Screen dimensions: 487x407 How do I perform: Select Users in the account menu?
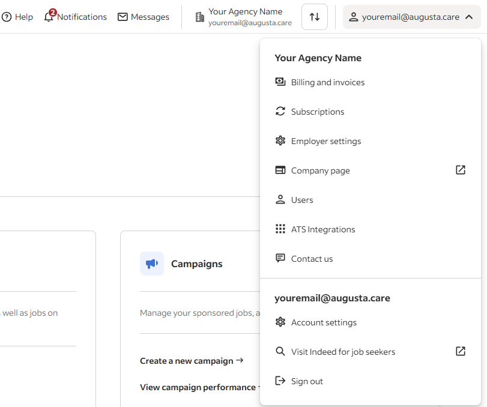302,199
